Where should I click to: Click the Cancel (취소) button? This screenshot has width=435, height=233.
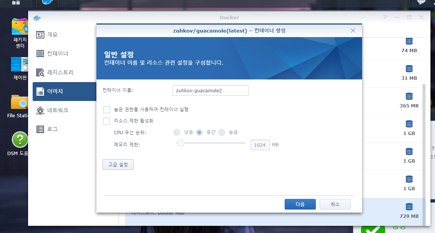[335, 204]
